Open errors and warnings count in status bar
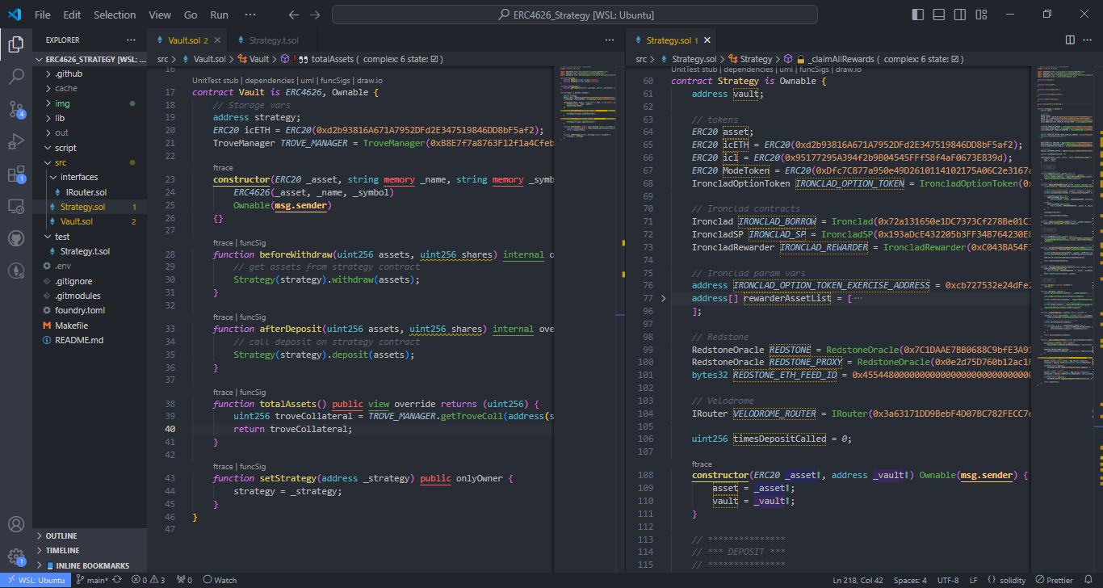This screenshot has height=588, width=1103. tap(148, 580)
